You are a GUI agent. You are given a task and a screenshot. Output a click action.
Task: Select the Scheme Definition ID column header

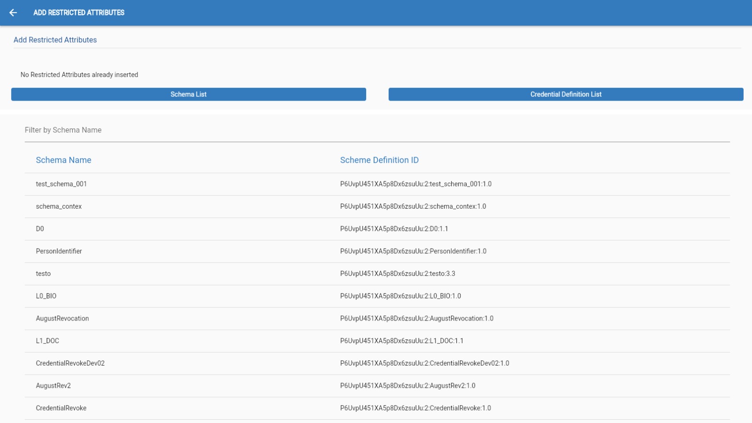[x=379, y=160]
